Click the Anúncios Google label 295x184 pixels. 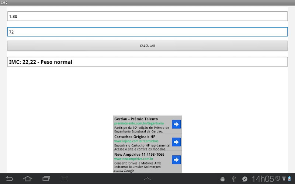[x=124, y=171]
